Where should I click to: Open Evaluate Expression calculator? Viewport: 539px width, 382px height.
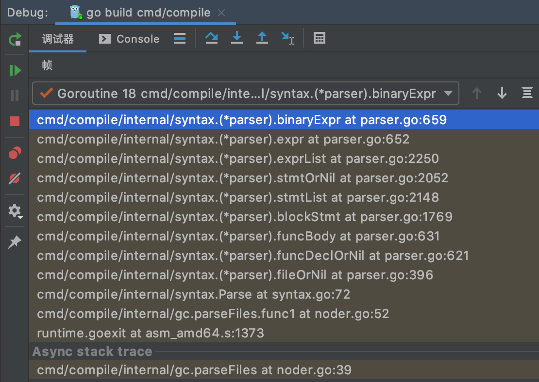320,38
